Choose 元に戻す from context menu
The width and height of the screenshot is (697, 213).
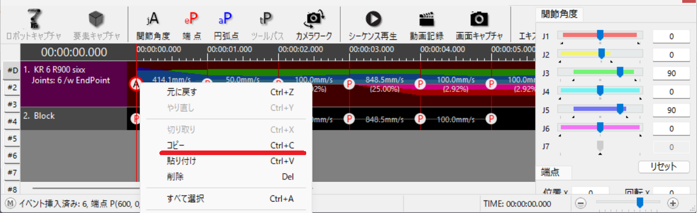point(226,92)
